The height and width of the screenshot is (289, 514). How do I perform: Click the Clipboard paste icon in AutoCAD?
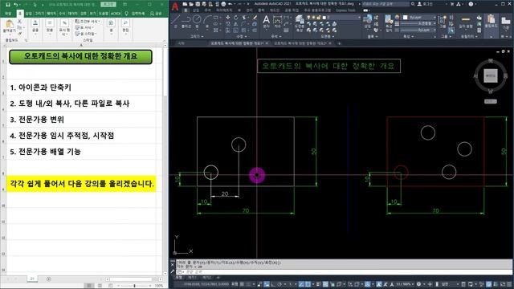pyautogui.click(x=491, y=19)
